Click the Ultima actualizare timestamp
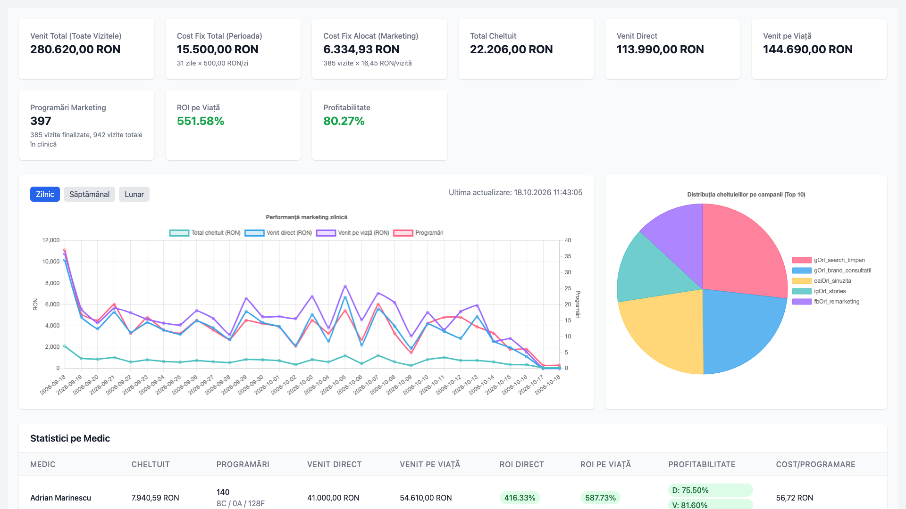Viewport: 906px width, 509px height. [515, 192]
